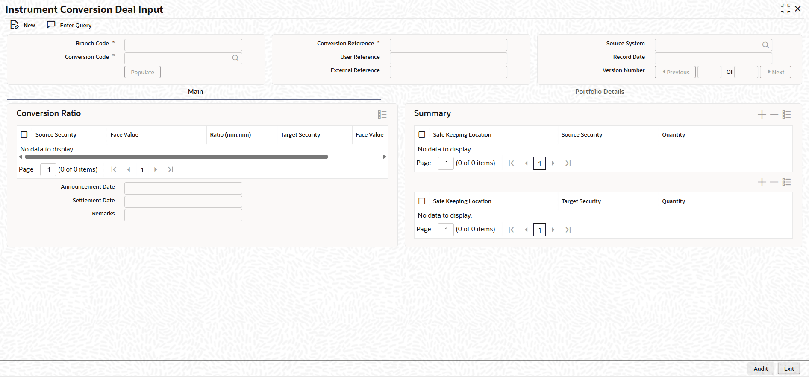Go to first page in Conversion Ratio table
The height and width of the screenshot is (378, 809).
click(114, 170)
